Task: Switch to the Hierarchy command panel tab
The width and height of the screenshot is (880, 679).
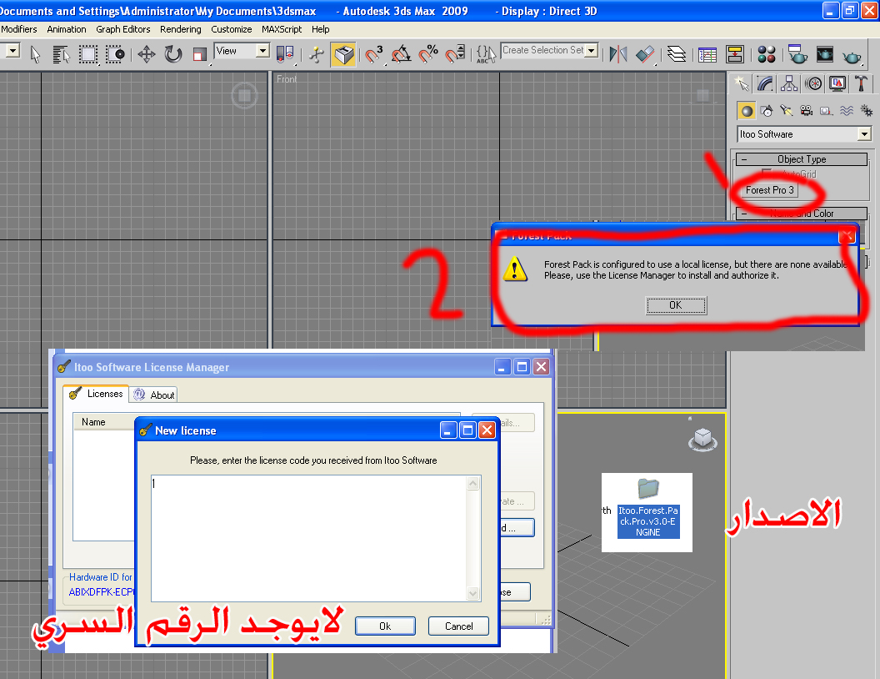Action: click(789, 83)
